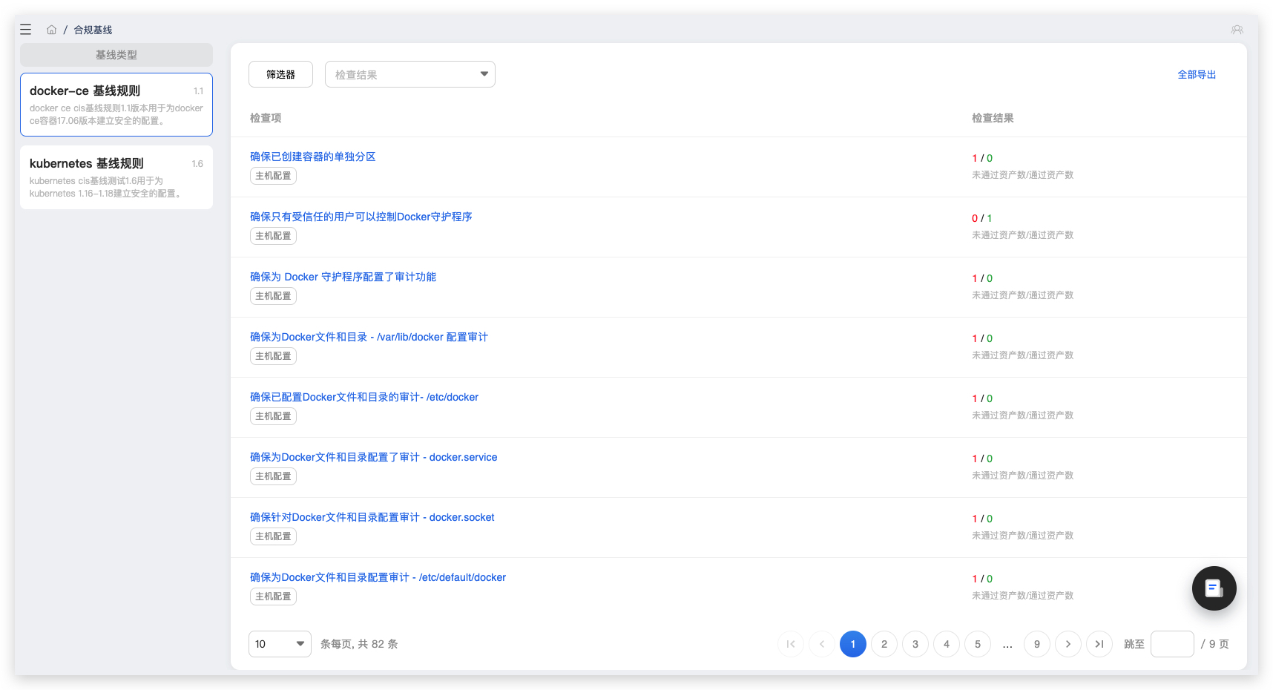The height and width of the screenshot is (690, 1273).
Task: Click 主机配置 tag under docker.service row
Action: click(x=273, y=476)
